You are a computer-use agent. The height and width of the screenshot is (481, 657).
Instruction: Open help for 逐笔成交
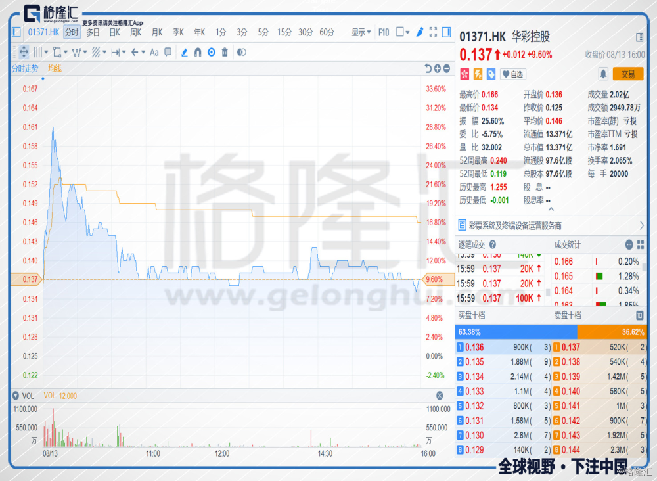pyautogui.click(x=493, y=244)
